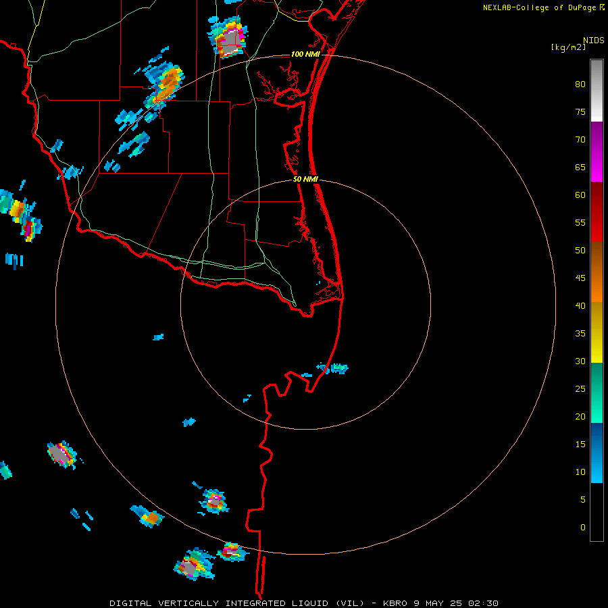Click the 80 value on the color scale
Image resolution: width=608 pixels, height=608 pixels.
pyautogui.click(x=580, y=84)
